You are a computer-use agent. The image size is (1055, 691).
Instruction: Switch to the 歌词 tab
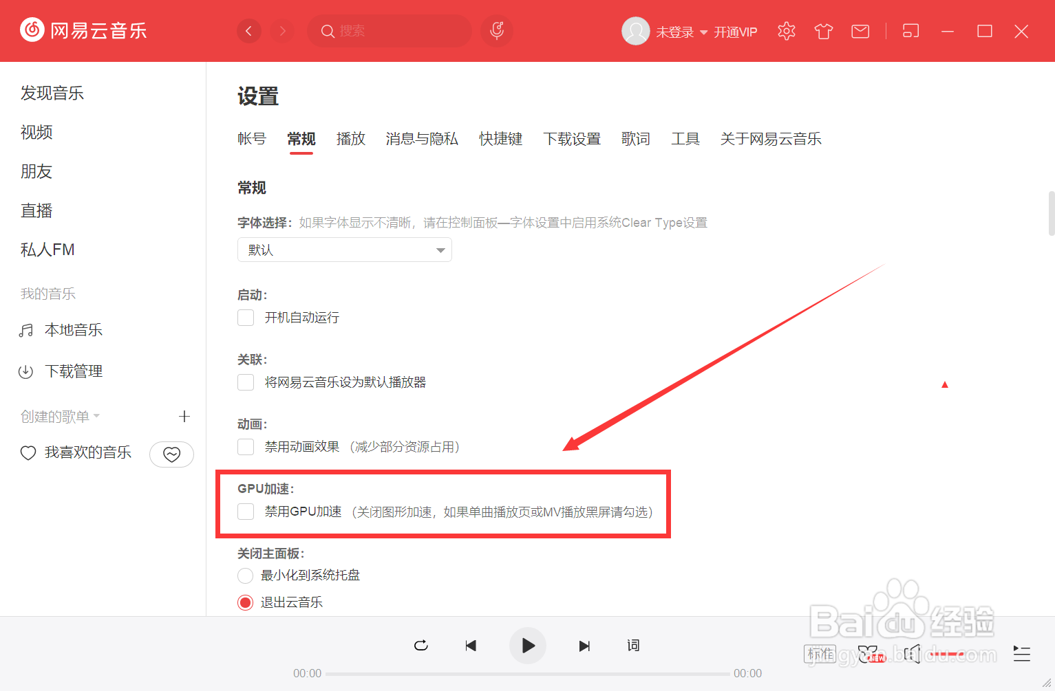click(636, 139)
